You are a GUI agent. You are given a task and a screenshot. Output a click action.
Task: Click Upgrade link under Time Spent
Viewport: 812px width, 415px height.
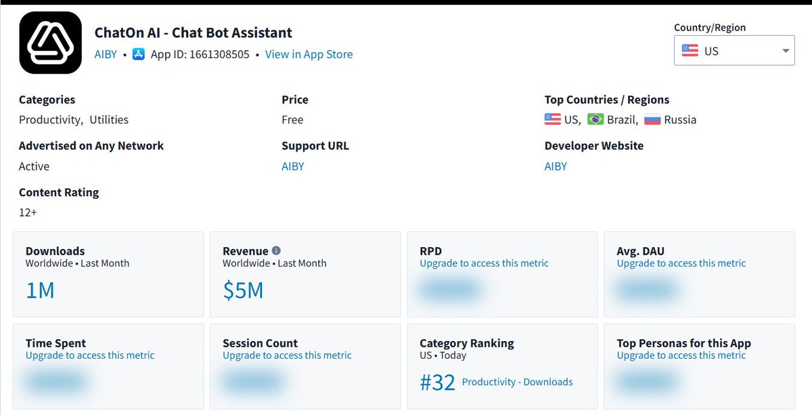tap(90, 355)
